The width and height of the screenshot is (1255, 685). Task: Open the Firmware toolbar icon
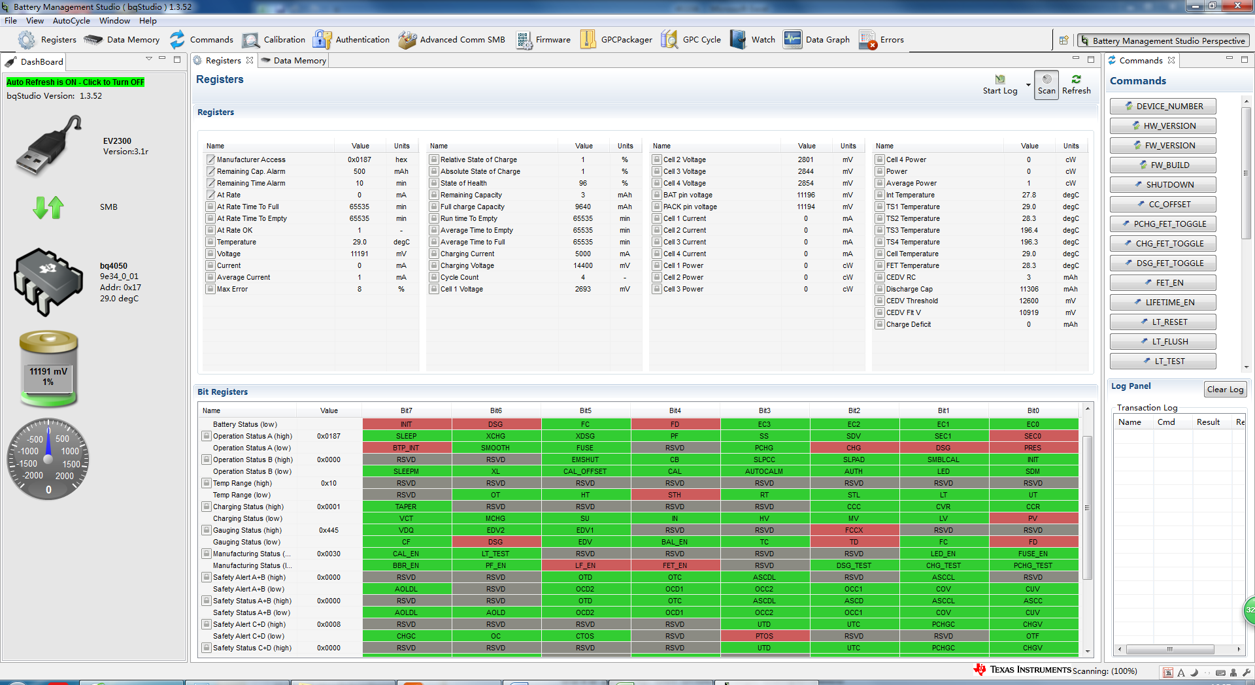coord(524,40)
